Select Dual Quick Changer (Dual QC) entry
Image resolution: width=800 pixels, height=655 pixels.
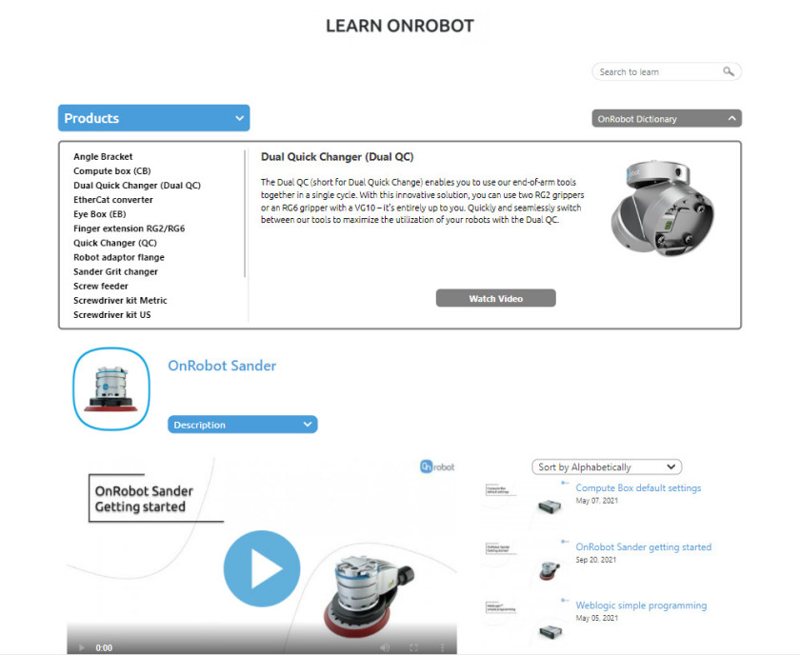pyautogui.click(x=137, y=186)
